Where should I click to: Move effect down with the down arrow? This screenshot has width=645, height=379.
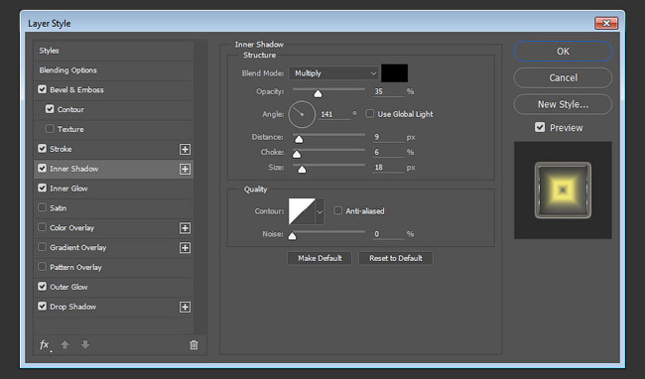[85, 344]
